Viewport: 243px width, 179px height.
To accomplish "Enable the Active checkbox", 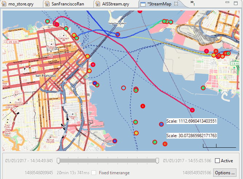I will point(218,161).
